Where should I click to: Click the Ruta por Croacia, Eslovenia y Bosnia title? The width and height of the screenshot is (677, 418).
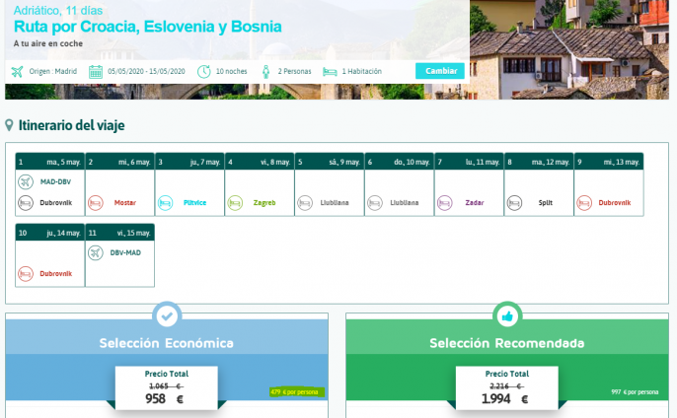[x=148, y=26]
